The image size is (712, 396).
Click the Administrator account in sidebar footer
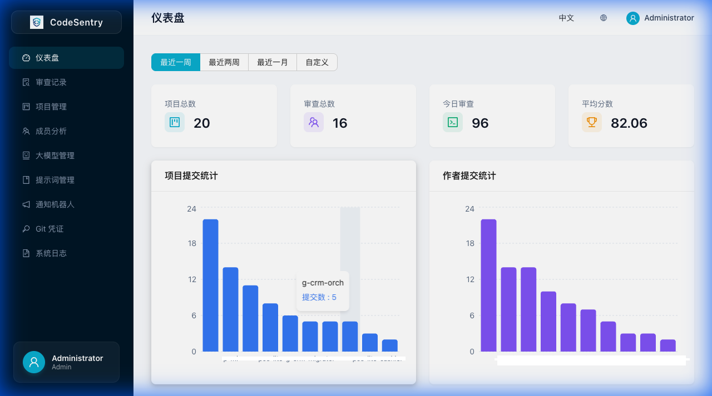tap(66, 362)
